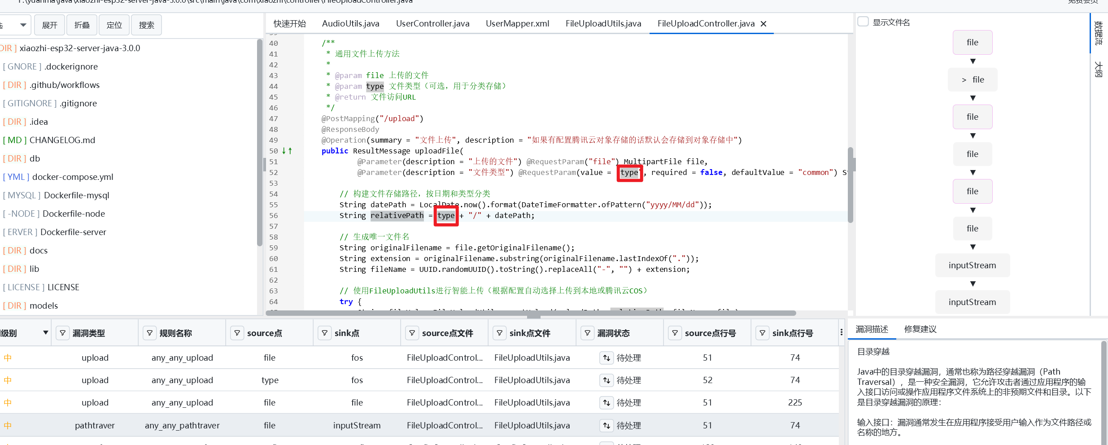Click line number 47 in editor gutter
The image size is (1108, 445).
pyautogui.click(x=274, y=119)
